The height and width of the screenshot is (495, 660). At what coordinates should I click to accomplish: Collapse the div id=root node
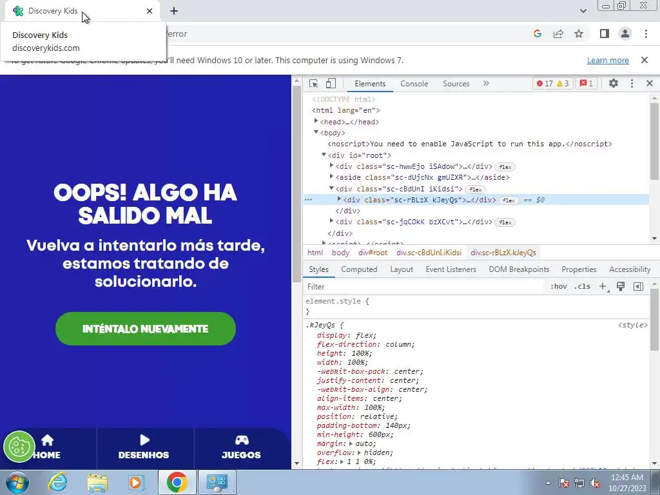coord(324,155)
